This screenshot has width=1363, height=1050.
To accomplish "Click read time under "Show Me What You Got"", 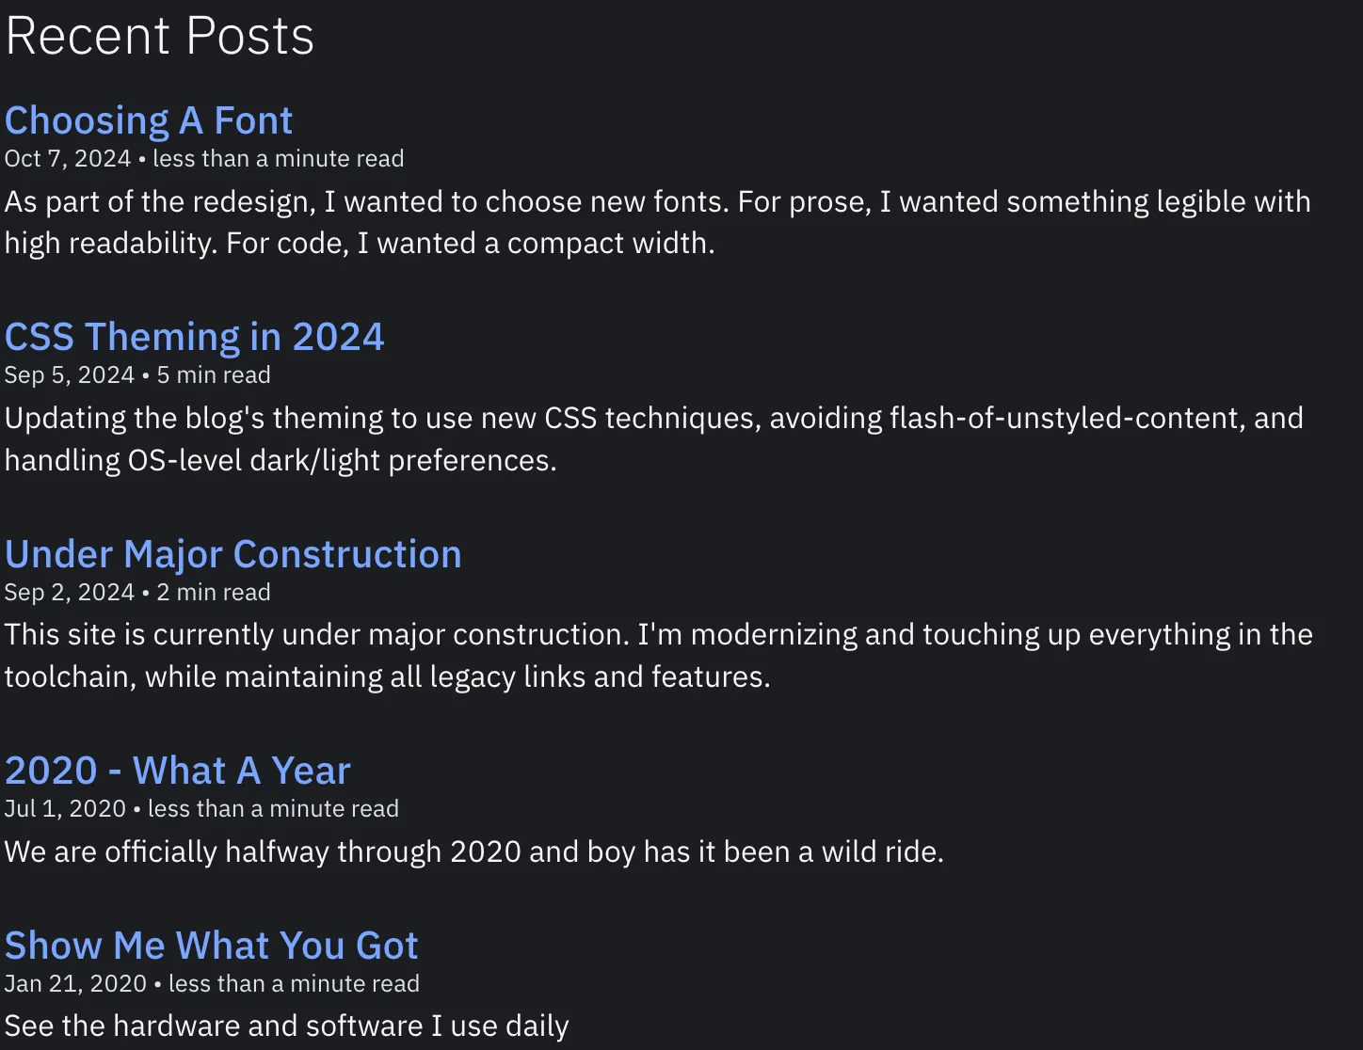I will point(294,984).
